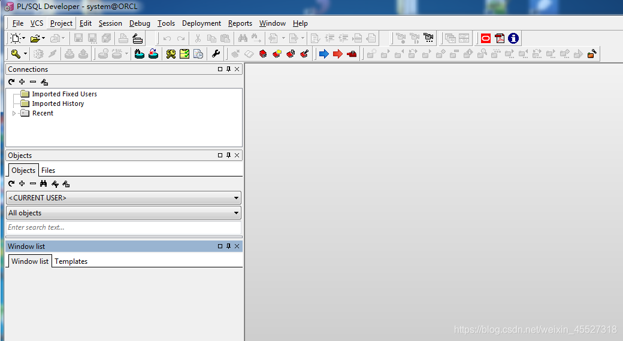Image resolution: width=623 pixels, height=341 pixels.
Task: Open the dropdown arrow beside New icon
Action: (x=24, y=38)
